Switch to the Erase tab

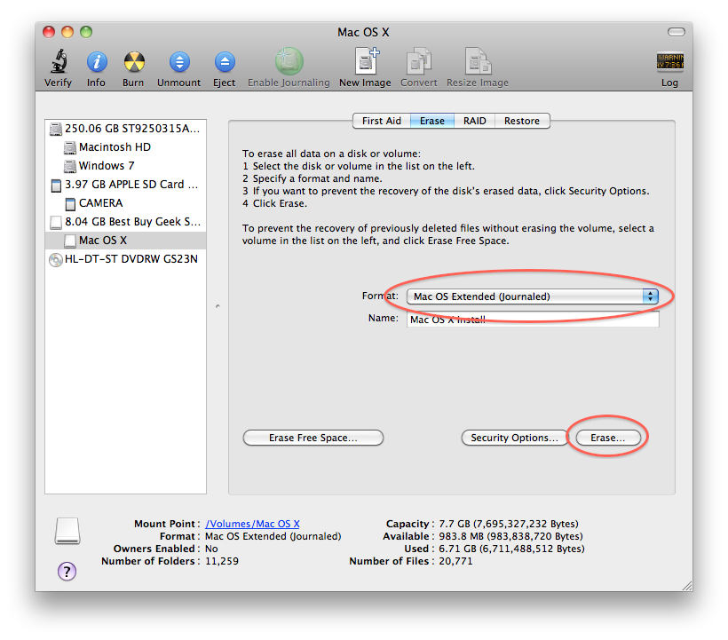432,121
